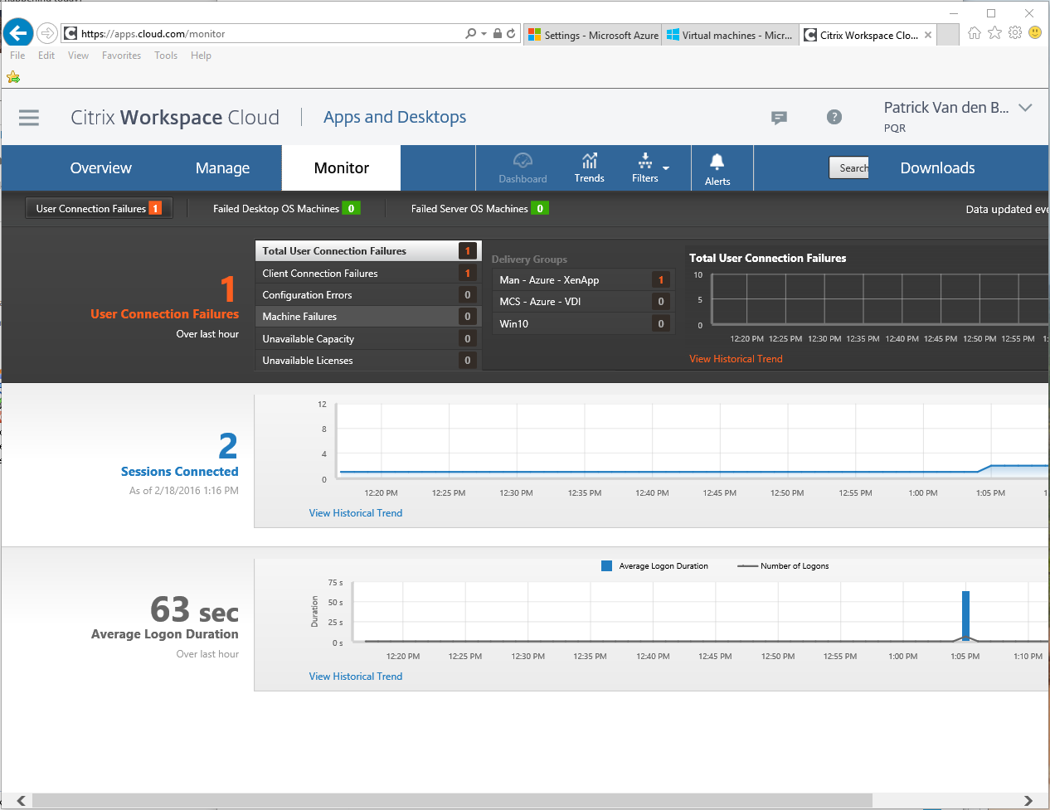Viewport: 1050px width, 810px height.
Task: Select Failed Server OS Machines
Action: [479, 208]
